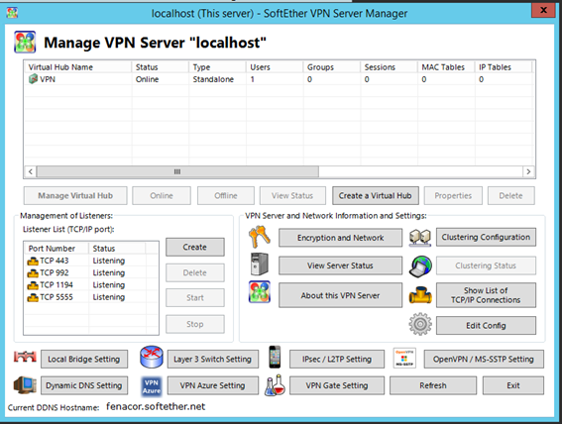
Task: Select the 'Online' status cell of VPN hub
Action: pyautogui.click(x=148, y=79)
